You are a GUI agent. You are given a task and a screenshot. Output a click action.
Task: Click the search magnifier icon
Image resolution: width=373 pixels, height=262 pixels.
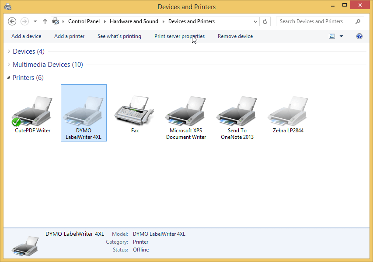pyautogui.click(x=358, y=22)
